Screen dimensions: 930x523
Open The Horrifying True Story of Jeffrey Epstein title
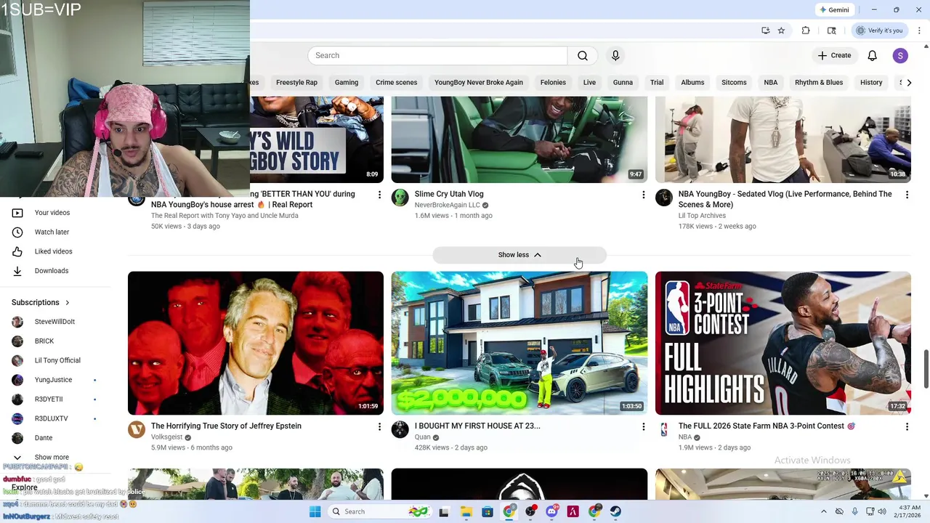pyautogui.click(x=226, y=426)
